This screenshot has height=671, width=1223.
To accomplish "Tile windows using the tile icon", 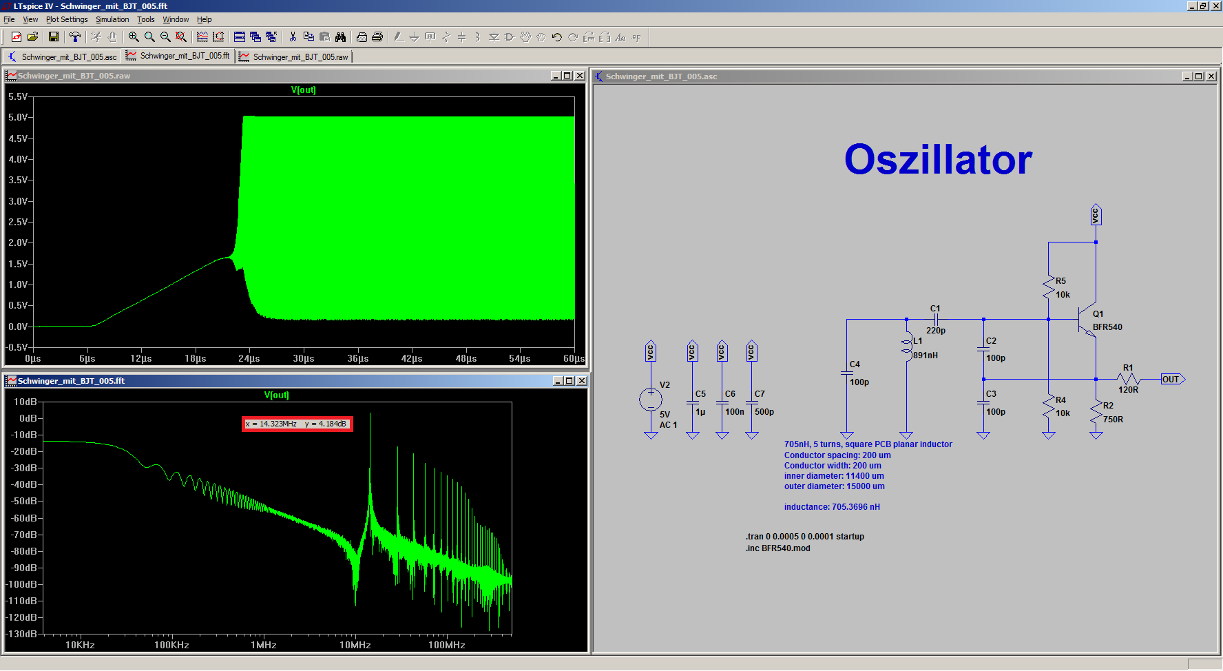I will pos(240,37).
